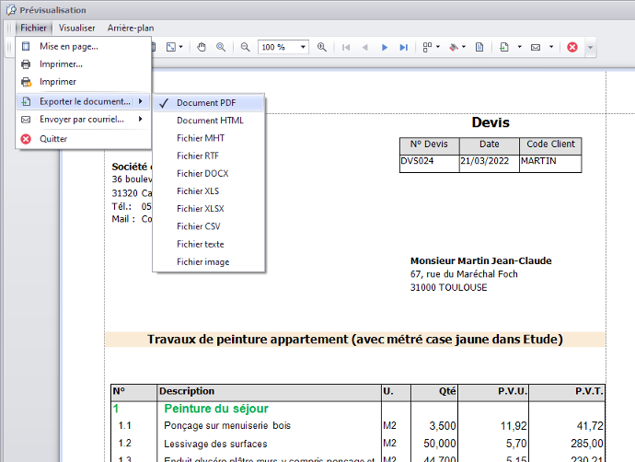
Task: Open the Fichier menu
Action: [34, 28]
